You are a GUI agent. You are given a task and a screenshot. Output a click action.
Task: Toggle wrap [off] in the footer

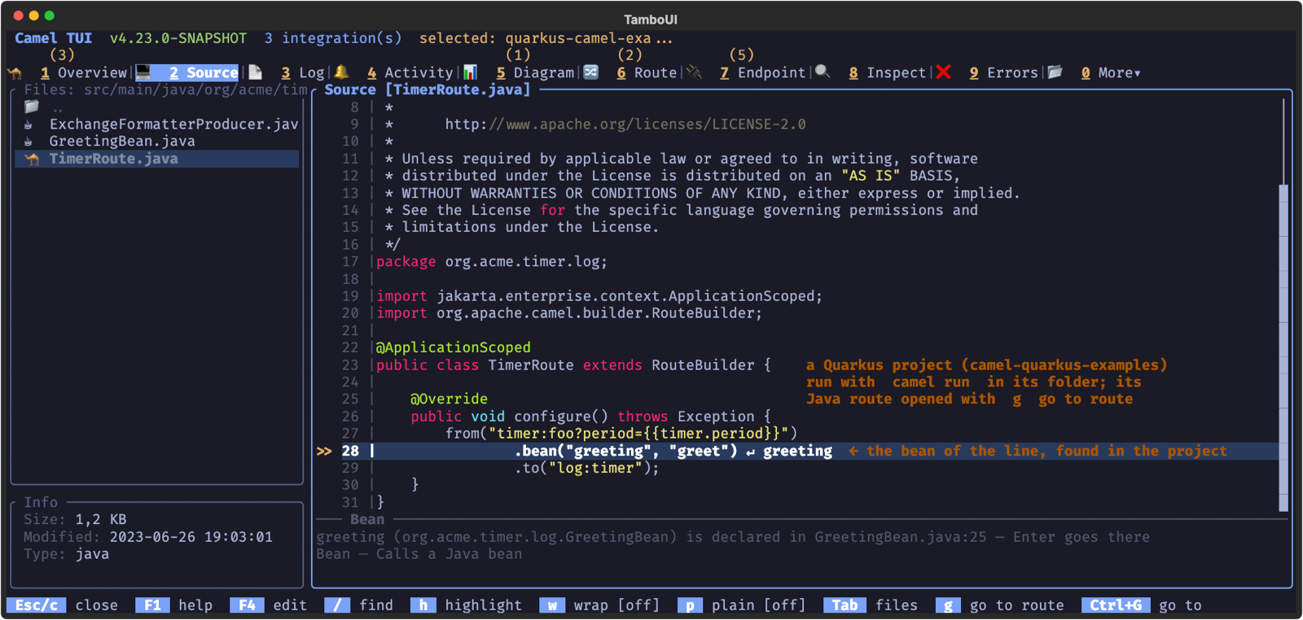(x=599, y=605)
